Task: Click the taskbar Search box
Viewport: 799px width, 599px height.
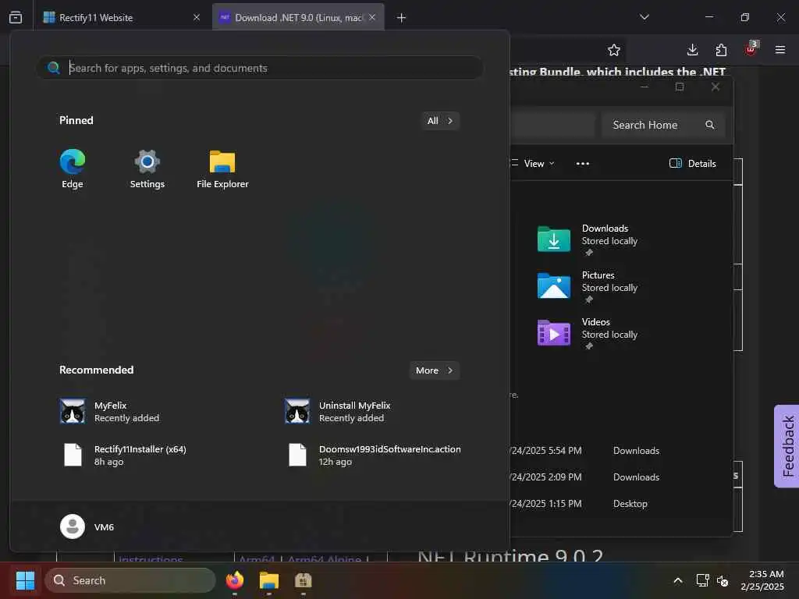Action: (130, 580)
